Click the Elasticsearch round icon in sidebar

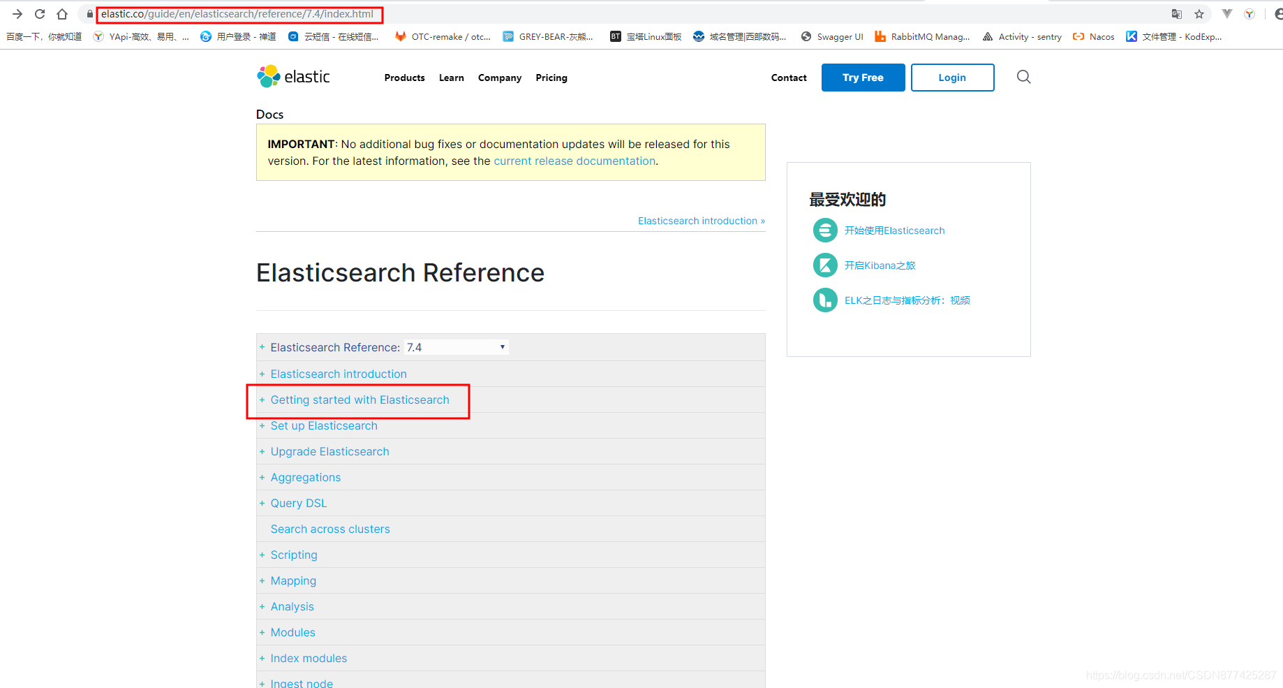[825, 230]
